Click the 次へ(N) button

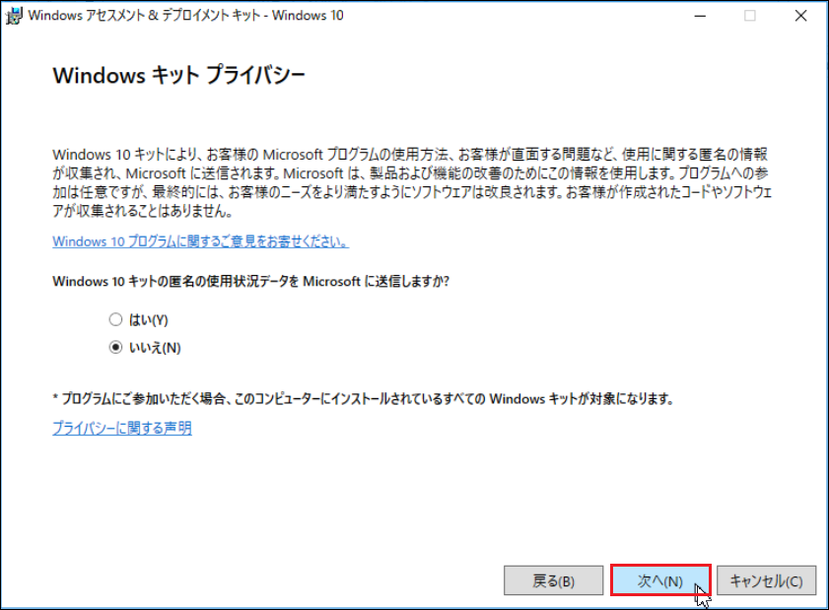[x=659, y=580]
